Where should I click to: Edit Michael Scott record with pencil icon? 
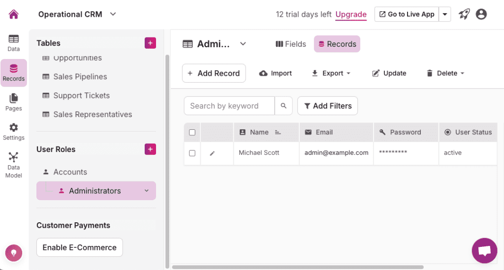(212, 153)
